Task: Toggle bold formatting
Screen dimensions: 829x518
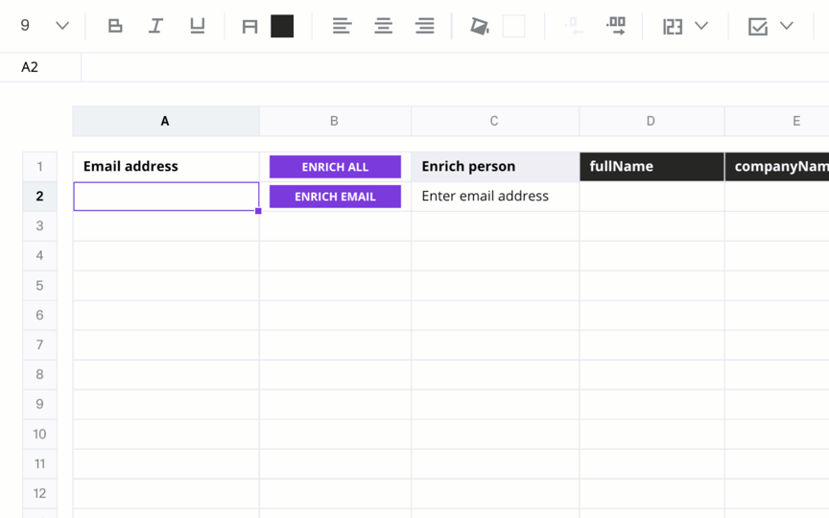Action: tap(115, 26)
